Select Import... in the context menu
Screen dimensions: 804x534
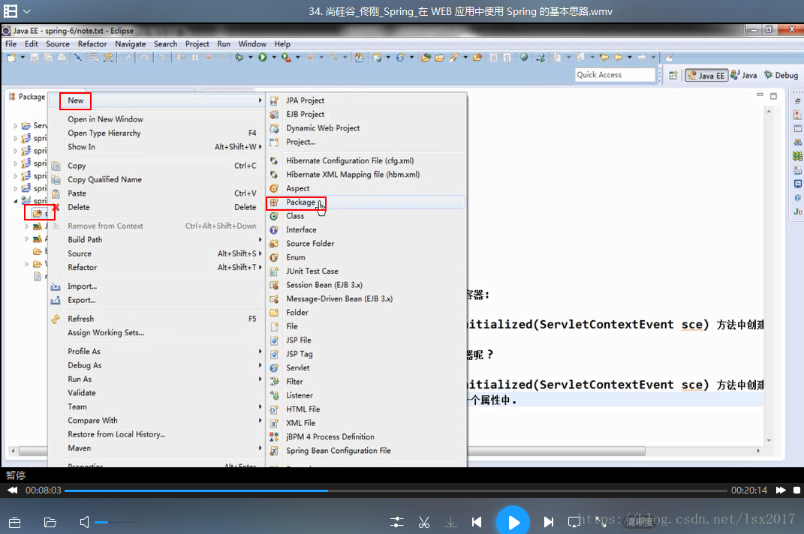tap(82, 286)
